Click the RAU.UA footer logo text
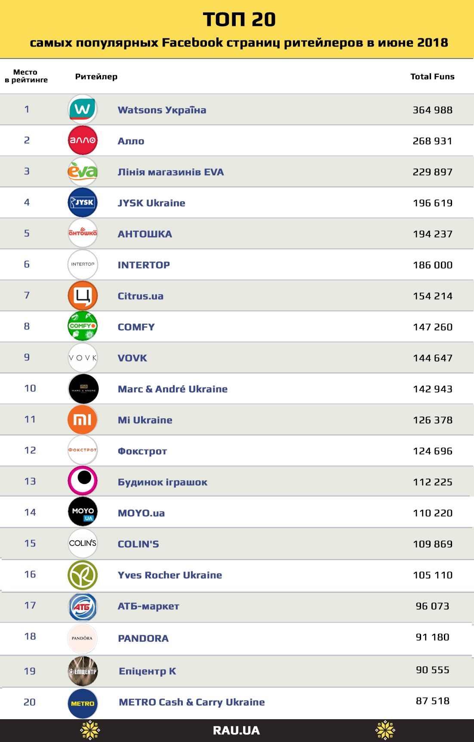Viewport: 474px width, 742px height. (x=236, y=731)
